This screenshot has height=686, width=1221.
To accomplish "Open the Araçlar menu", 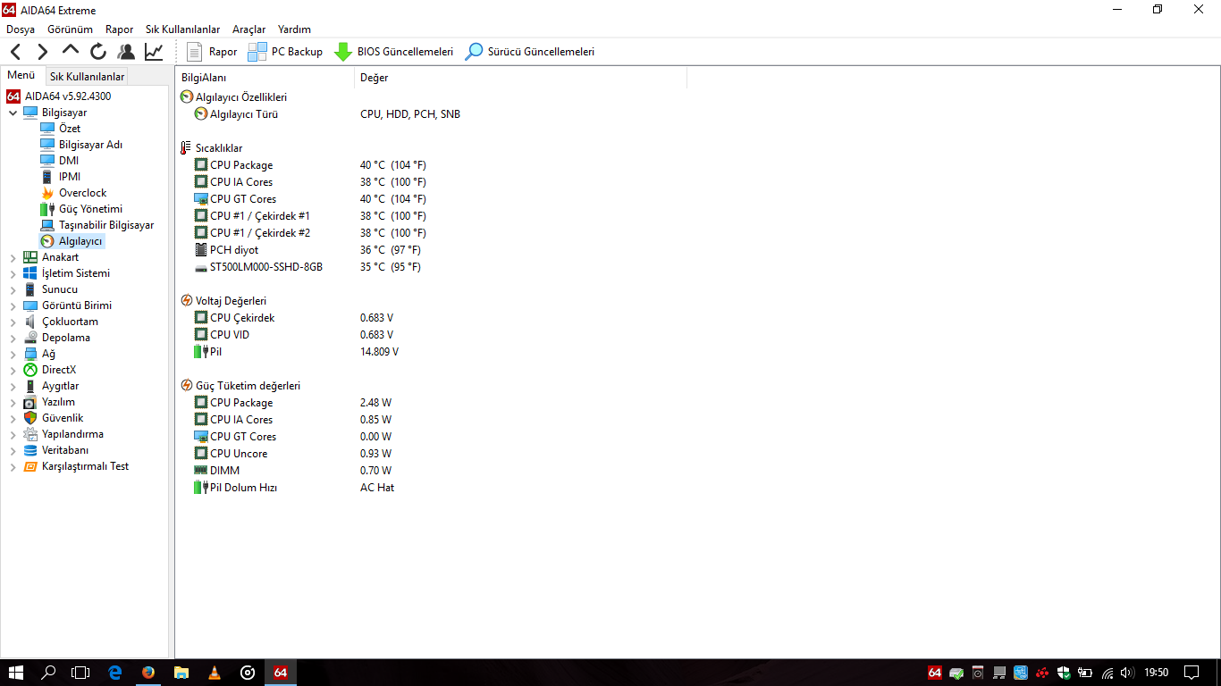I will [249, 29].
